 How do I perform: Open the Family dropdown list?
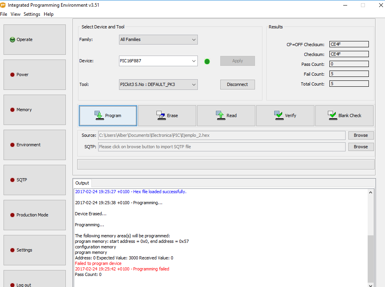tap(158, 39)
